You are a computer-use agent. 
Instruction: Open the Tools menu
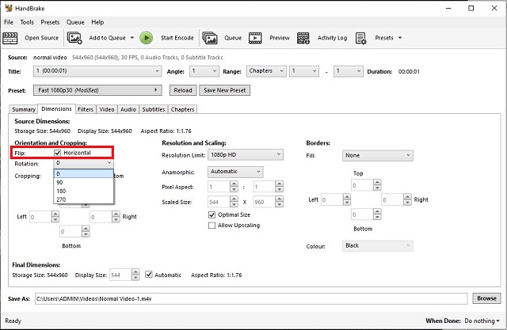coord(27,22)
